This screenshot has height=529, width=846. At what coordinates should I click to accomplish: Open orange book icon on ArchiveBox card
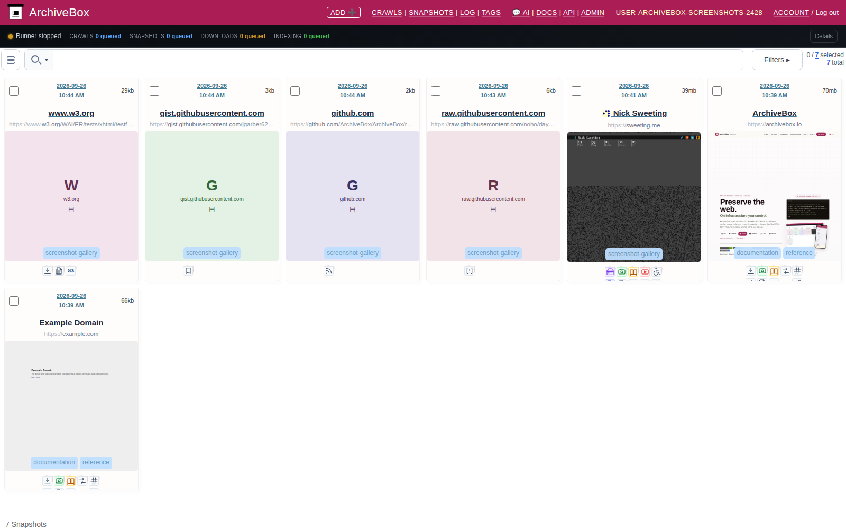pos(774,270)
